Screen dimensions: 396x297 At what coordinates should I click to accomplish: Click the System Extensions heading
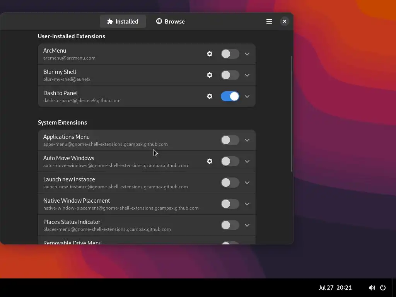62,123
